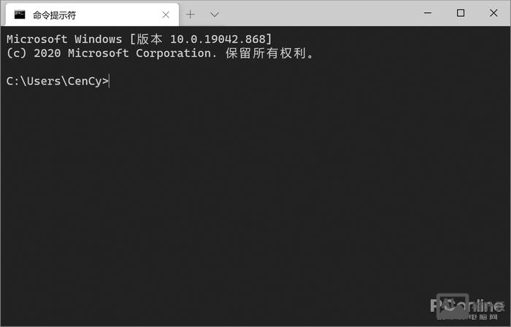Open a new tab with plus button
511x327 pixels.
(x=191, y=15)
